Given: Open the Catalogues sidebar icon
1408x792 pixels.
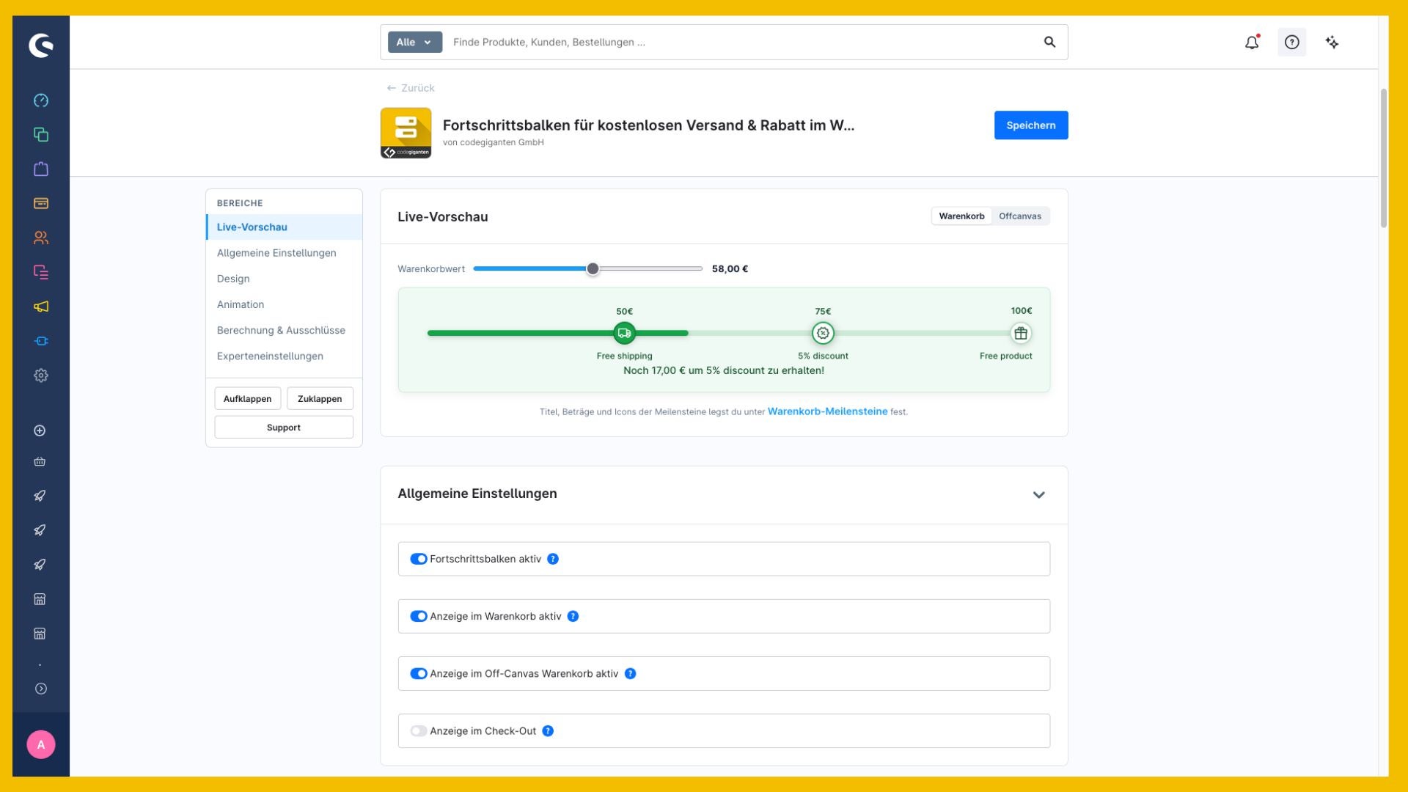Looking at the screenshot, I should click(x=41, y=135).
